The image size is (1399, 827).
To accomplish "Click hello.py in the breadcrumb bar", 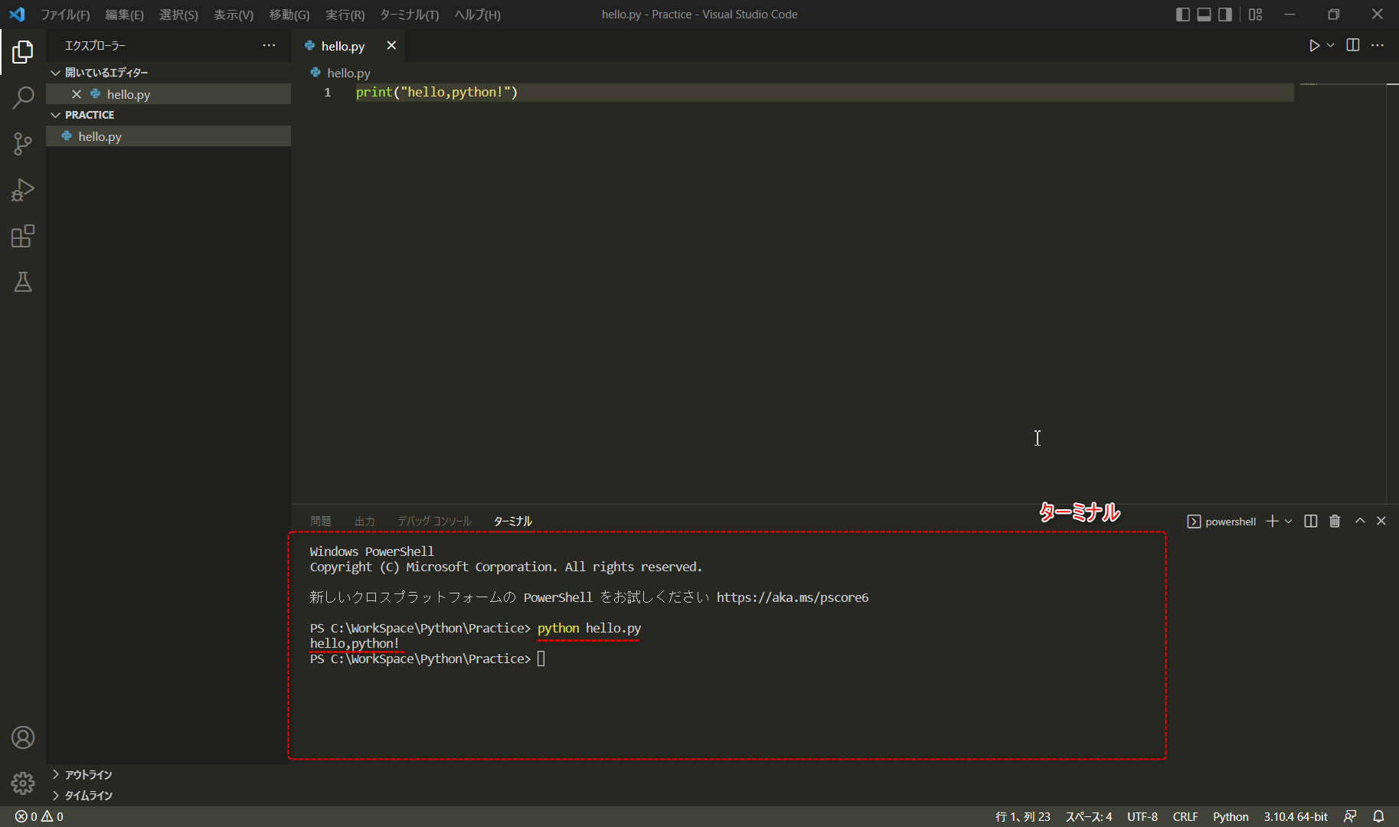I will 340,73.
